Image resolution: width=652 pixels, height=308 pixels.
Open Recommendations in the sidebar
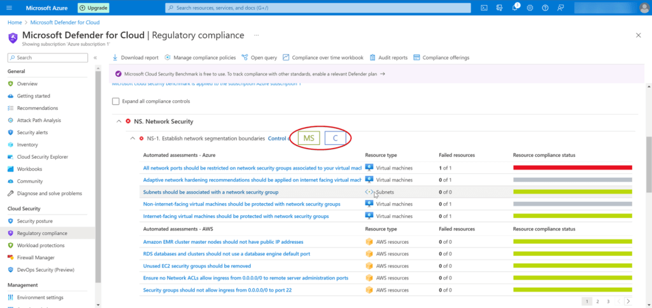point(38,108)
